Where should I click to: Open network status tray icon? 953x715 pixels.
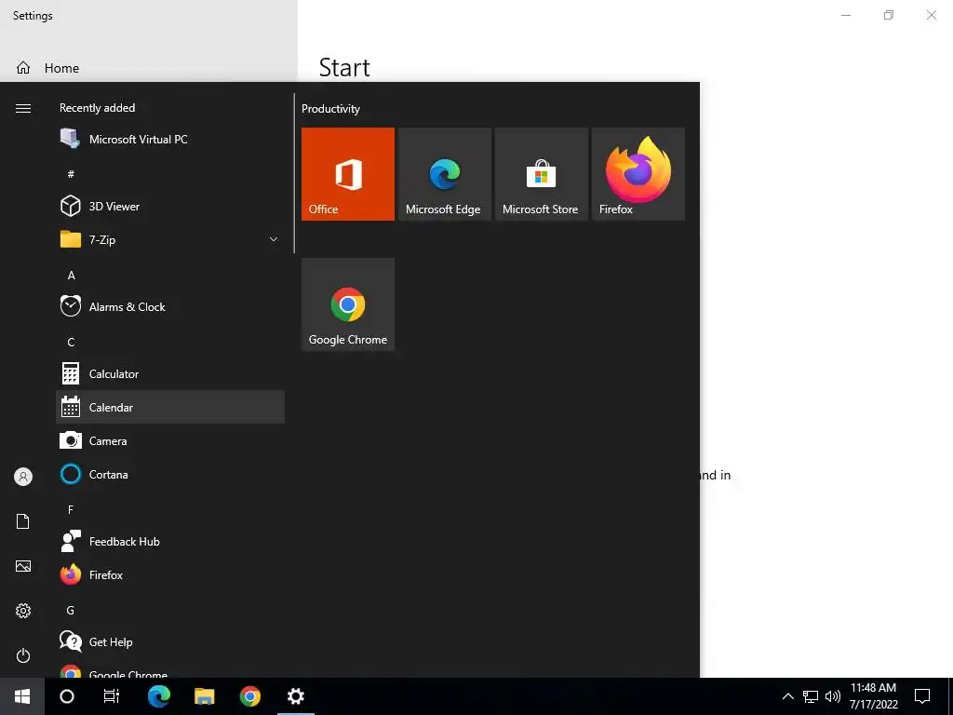(x=811, y=696)
